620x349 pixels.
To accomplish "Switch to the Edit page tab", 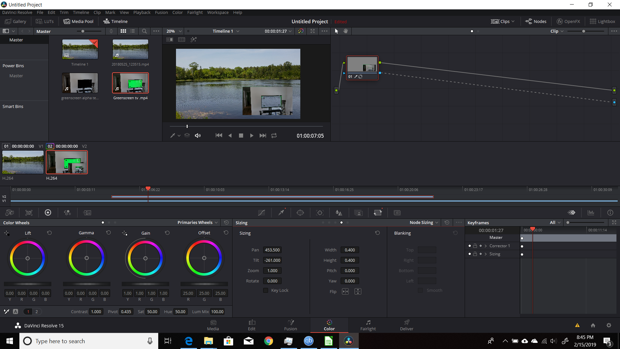I will tap(252, 325).
